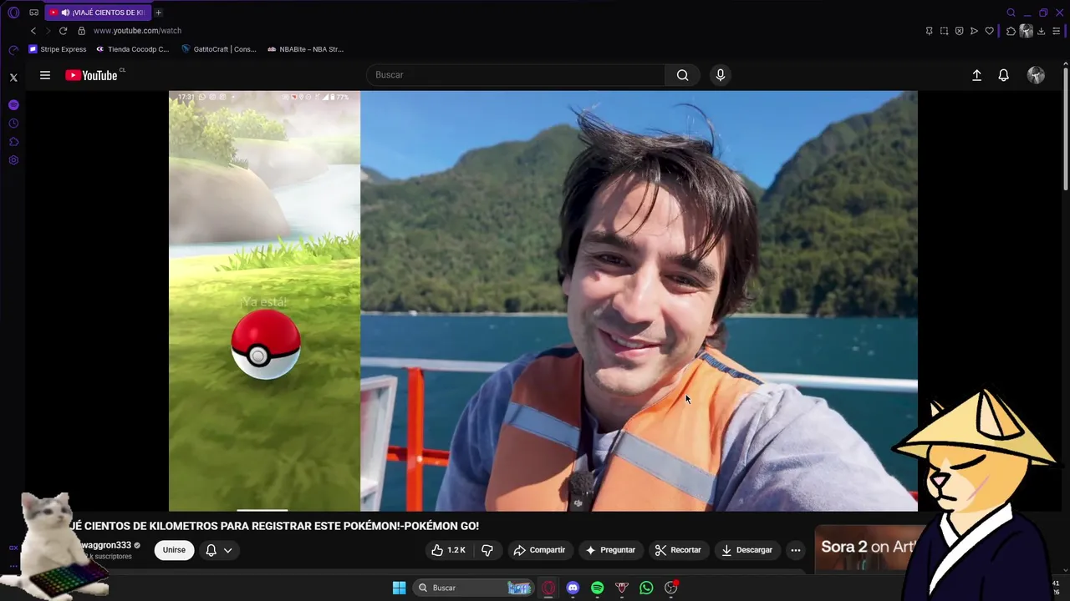1070x601 pixels.
Task: Open the Sora 2 recommended video thumbnail
Action: 869,548
